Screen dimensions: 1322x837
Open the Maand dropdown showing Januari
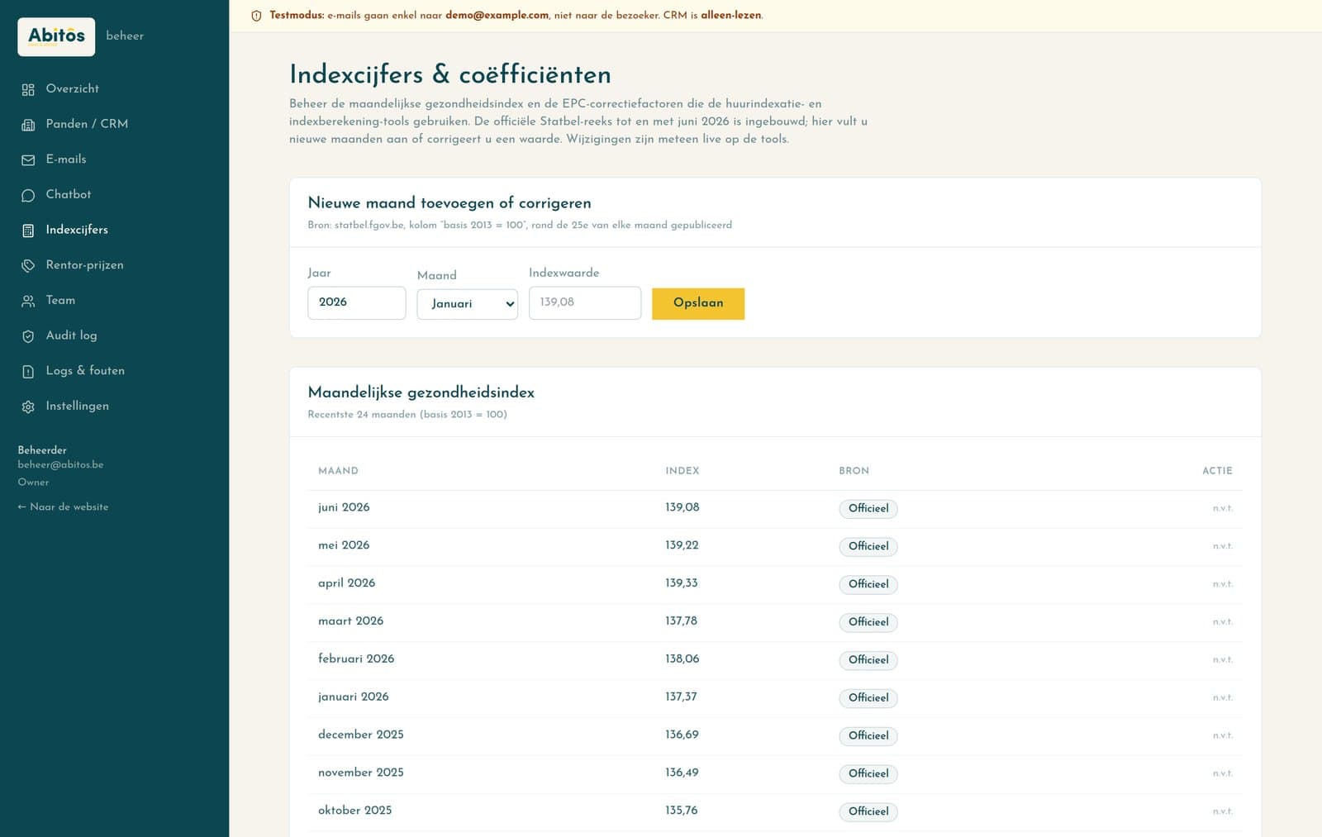click(x=468, y=304)
